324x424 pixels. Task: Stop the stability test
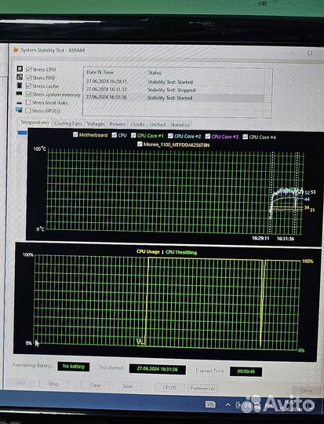53,384
